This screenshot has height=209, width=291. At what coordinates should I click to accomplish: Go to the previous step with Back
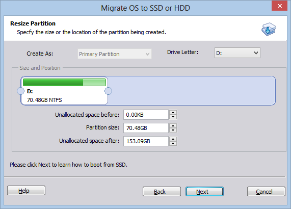click(x=162, y=192)
